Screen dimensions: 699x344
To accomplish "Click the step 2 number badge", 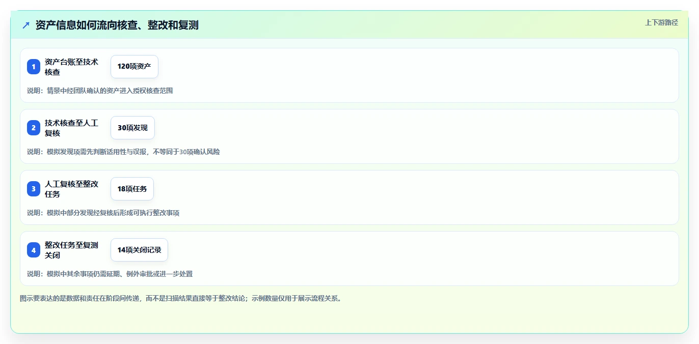I will [x=34, y=128].
